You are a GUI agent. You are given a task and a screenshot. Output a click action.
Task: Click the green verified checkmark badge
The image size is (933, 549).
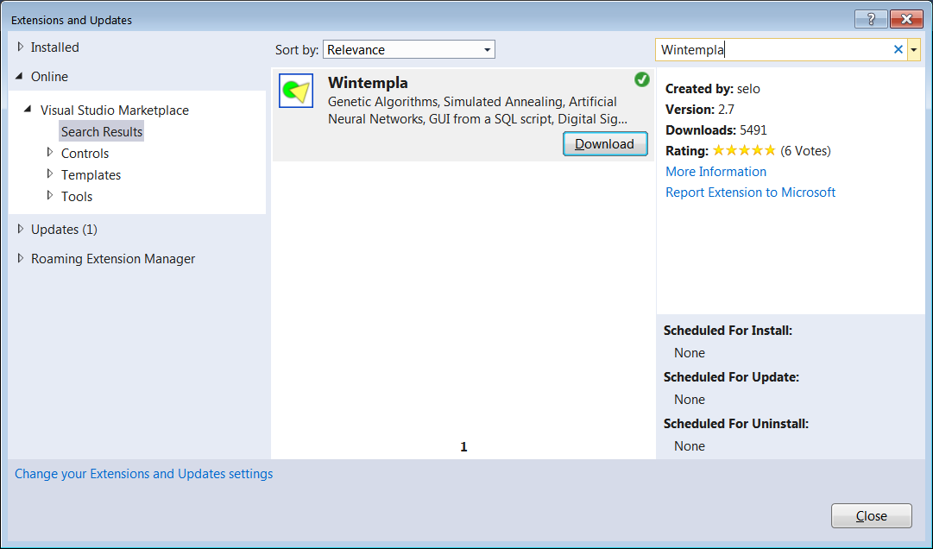point(641,79)
